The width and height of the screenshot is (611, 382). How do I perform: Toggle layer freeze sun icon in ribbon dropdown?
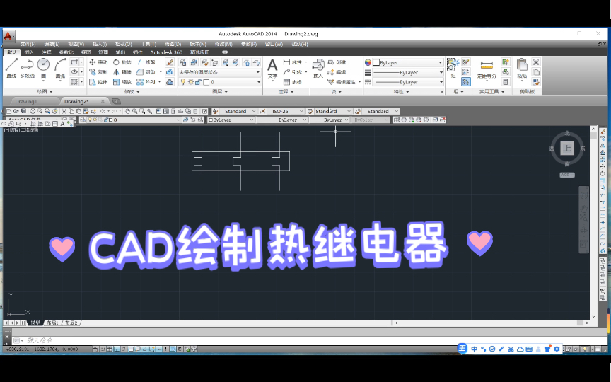click(x=190, y=82)
